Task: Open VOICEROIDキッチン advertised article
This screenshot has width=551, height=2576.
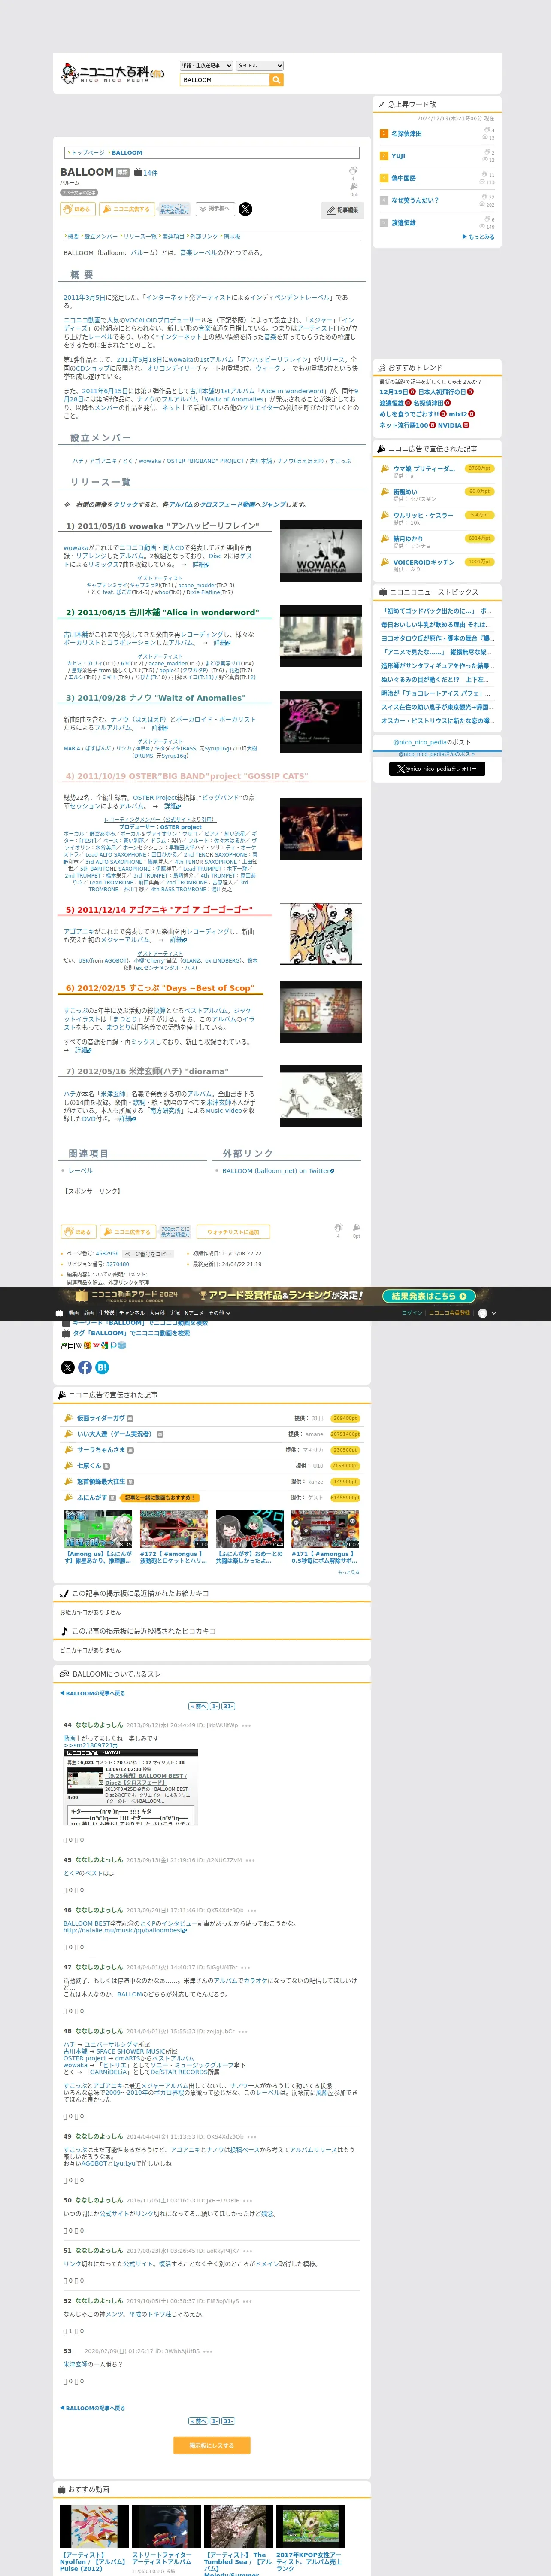Action: point(424,562)
